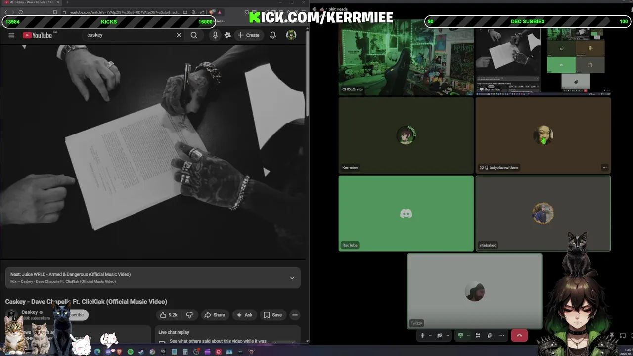633x356 pixels.
Task: Expand the Next up mix queue chevron
Action: click(x=292, y=278)
